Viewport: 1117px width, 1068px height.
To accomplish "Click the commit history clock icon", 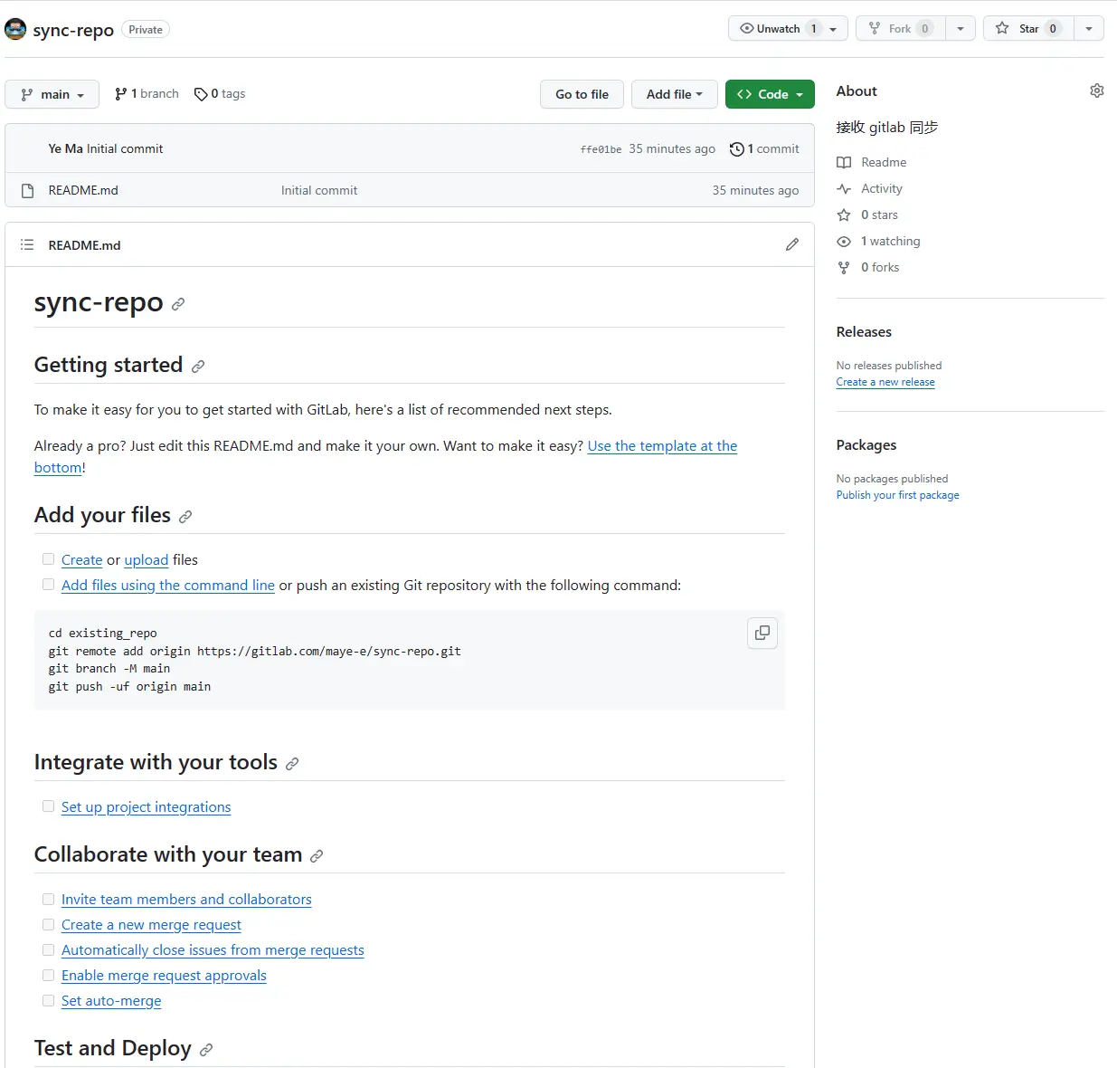I will click(737, 149).
